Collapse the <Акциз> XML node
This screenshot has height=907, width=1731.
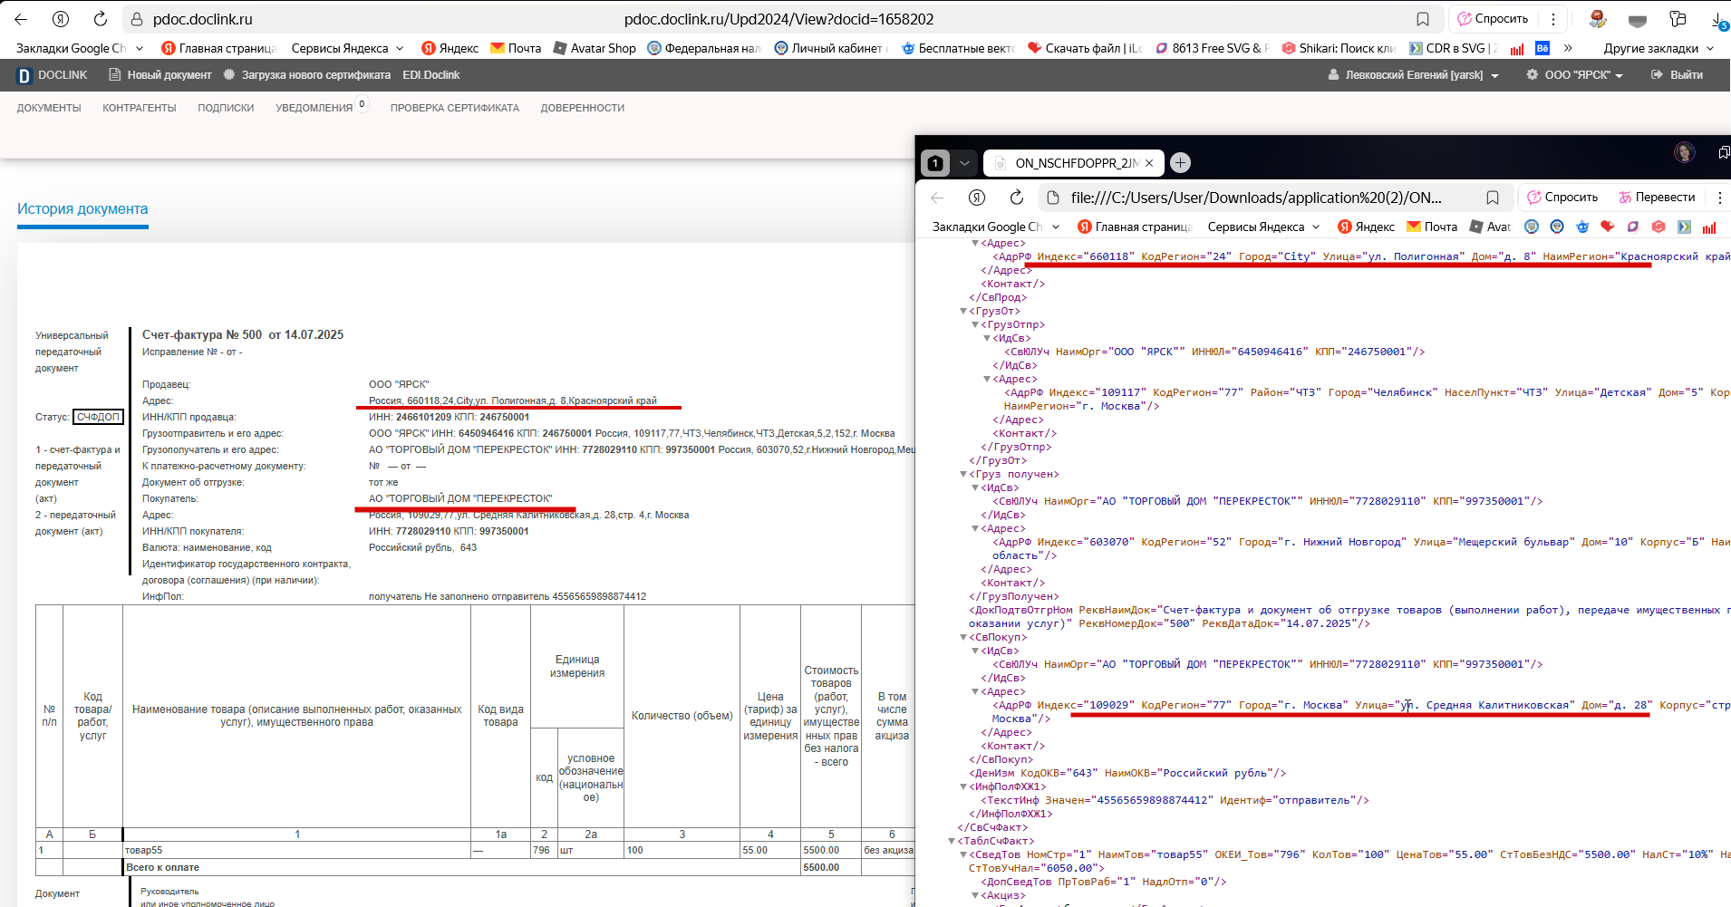[975, 896]
